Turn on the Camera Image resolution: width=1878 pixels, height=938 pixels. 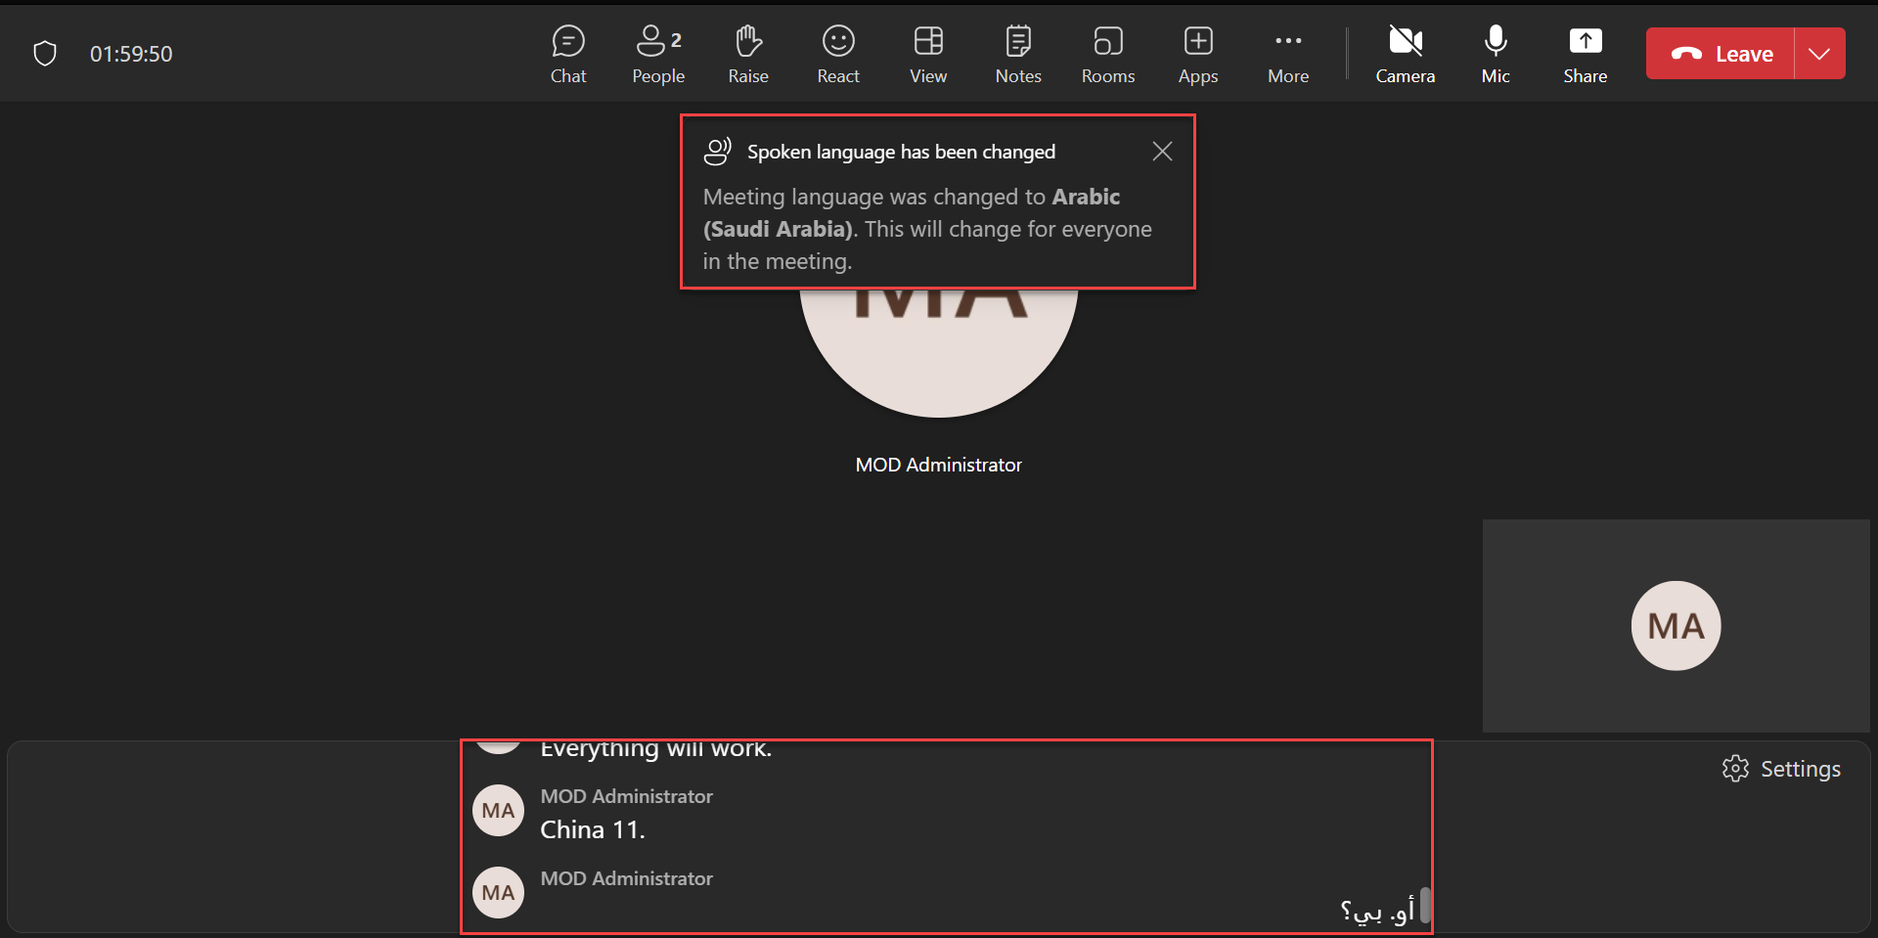[x=1405, y=54]
